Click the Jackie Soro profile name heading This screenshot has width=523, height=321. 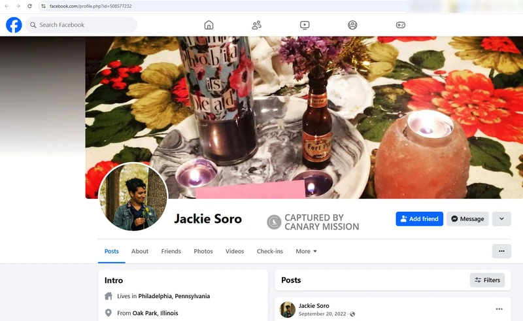pos(208,219)
